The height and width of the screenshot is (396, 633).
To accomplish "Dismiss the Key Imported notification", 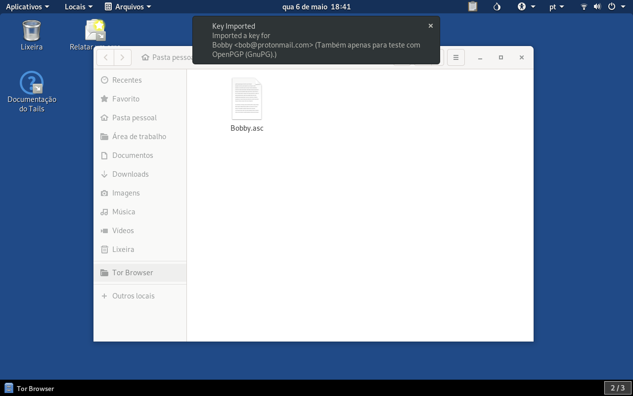I will 431,26.
